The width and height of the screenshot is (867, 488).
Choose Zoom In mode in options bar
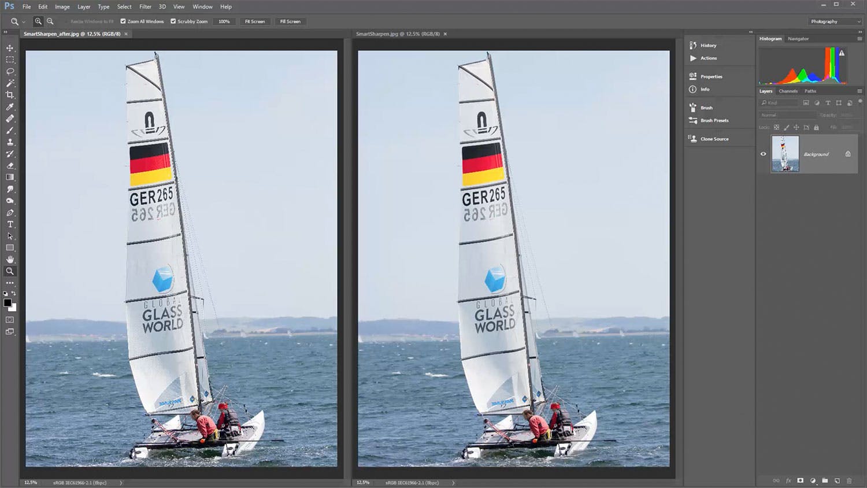38,21
